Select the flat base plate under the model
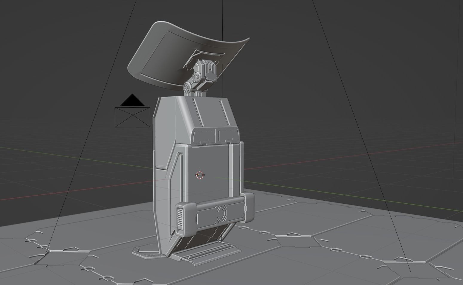 point(187,253)
